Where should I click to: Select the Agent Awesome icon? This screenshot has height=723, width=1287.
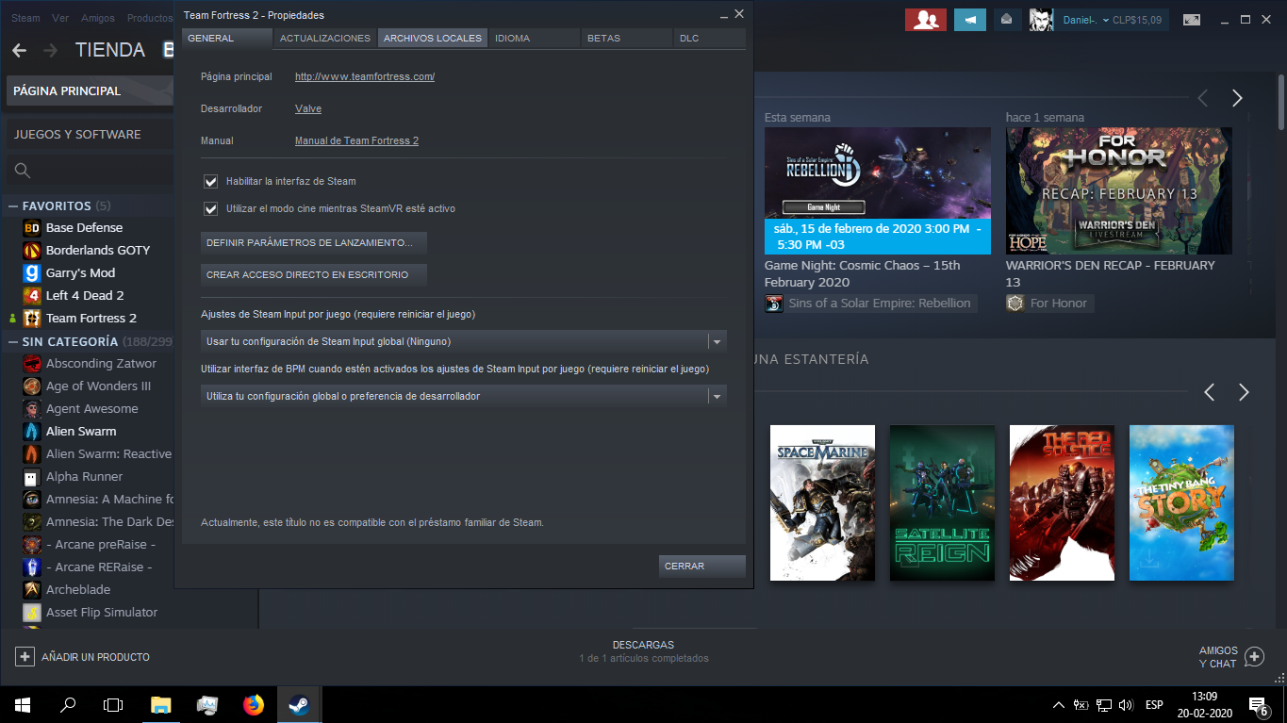32,408
